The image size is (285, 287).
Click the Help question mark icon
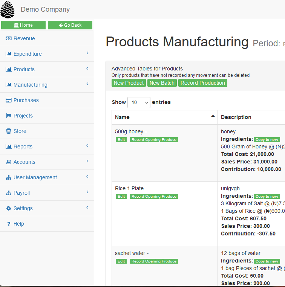(x=9, y=224)
